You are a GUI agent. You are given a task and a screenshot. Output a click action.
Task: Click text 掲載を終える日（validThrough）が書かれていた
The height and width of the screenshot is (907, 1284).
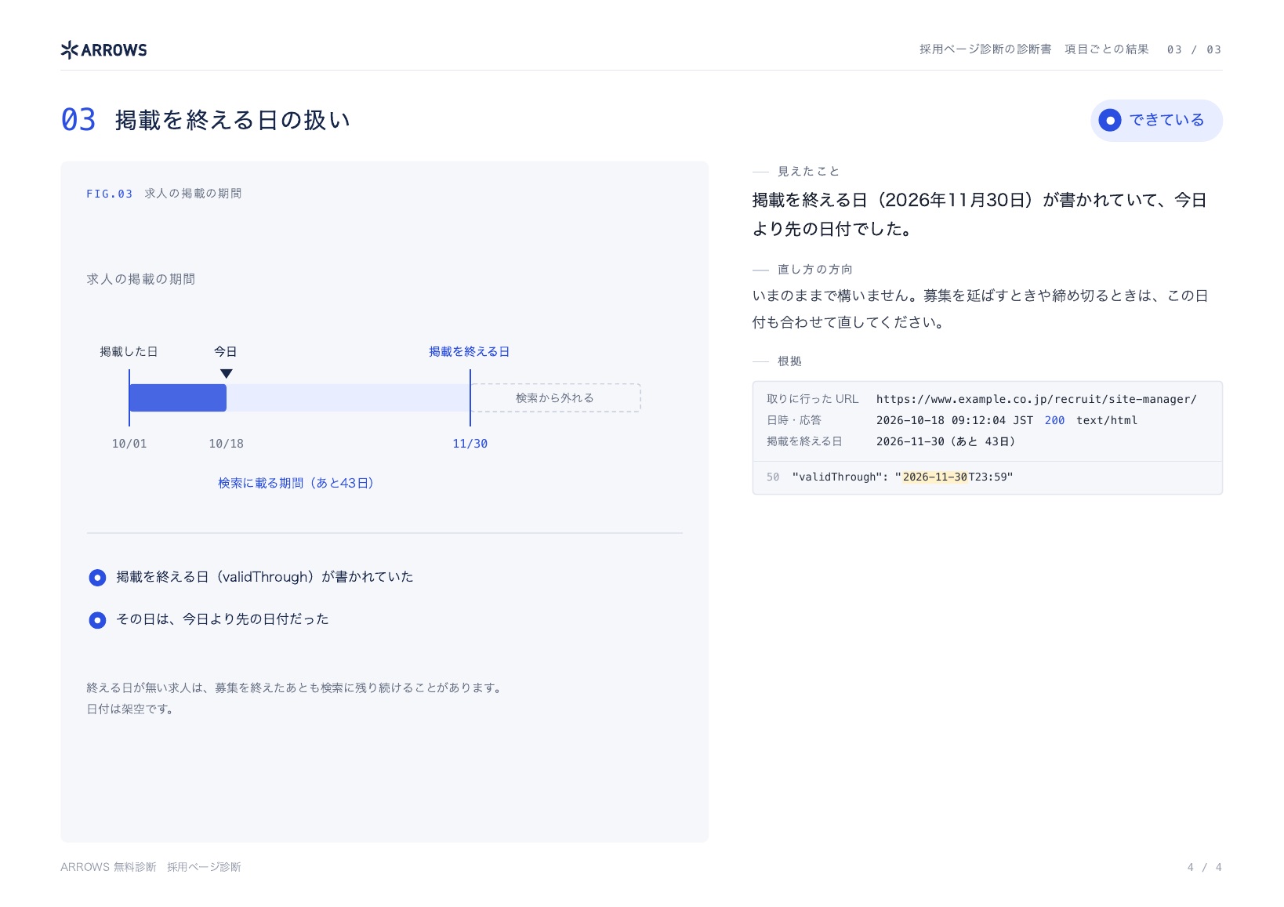(265, 577)
